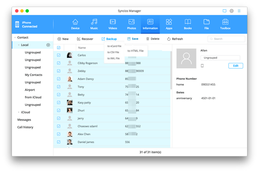
Task: Click the Edit button for Allan
Action: [x=236, y=66]
